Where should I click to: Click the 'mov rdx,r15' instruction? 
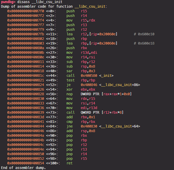click(x=81, y=99)
